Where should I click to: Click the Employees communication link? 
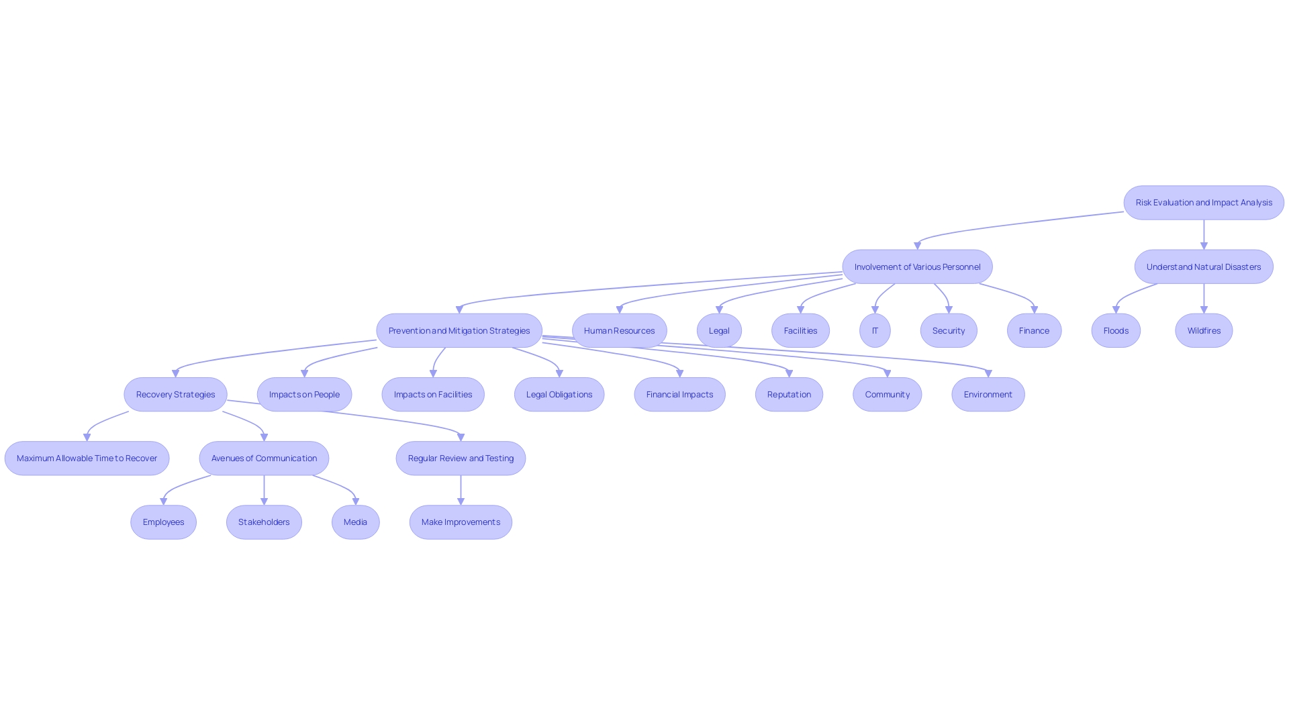point(163,522)
